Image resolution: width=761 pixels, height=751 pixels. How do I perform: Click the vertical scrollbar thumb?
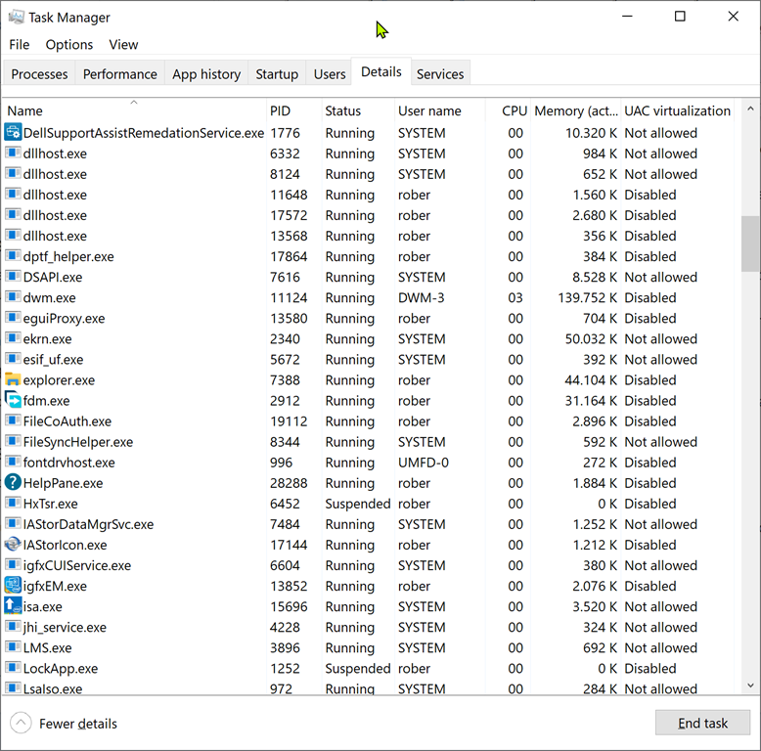pyautogui.click(x=750, y=243)
